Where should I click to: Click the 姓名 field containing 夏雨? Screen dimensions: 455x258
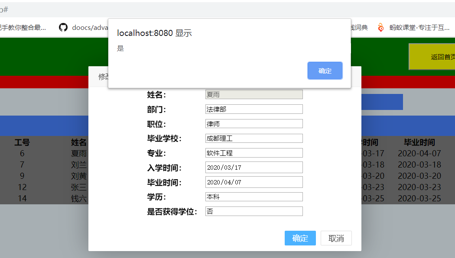[x=254, y=94]
